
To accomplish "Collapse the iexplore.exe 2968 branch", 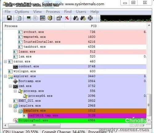I will point(10,106).
